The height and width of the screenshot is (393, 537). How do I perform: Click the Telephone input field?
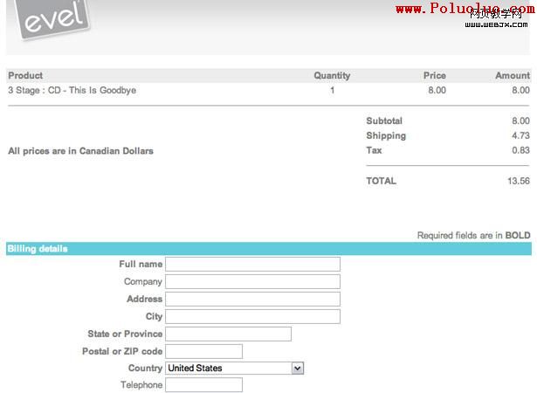(203, 385)
